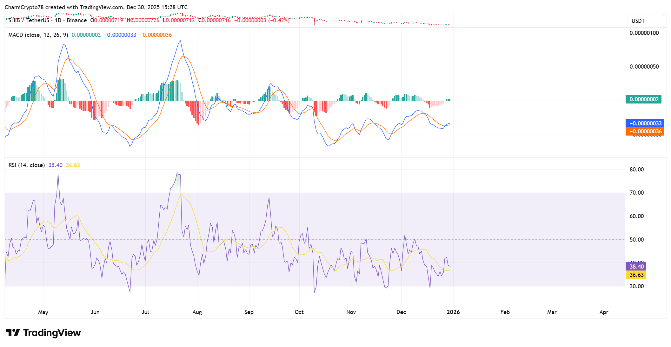
Task: Click the TradingView logo
Action: [x=43, y=333]
